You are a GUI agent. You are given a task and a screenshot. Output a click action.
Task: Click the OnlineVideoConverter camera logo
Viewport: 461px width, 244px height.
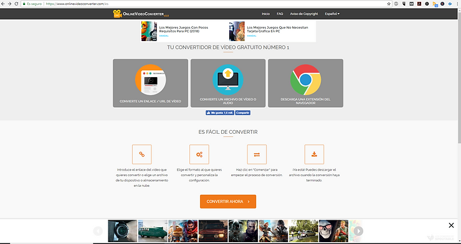pyautogui.click(x=117, y=14)
